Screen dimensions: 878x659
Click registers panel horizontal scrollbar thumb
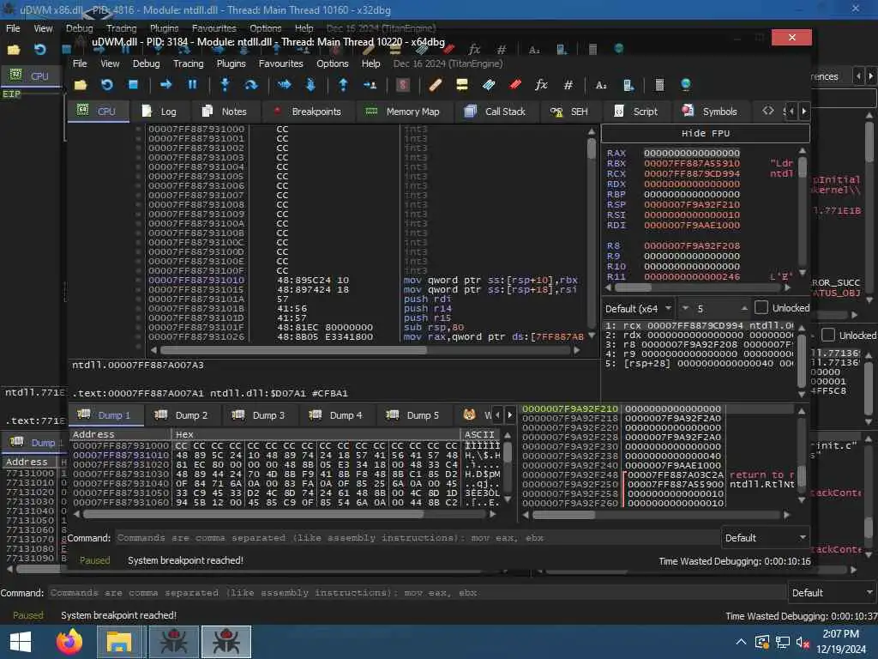[x=634, y=287]
